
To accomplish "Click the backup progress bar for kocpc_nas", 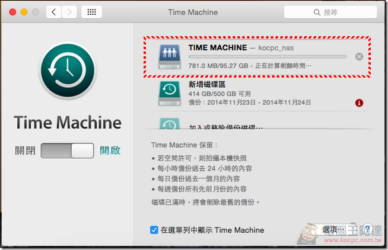I will tap(268, 57).
